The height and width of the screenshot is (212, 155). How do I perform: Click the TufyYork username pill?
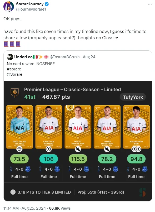[133, 97]
